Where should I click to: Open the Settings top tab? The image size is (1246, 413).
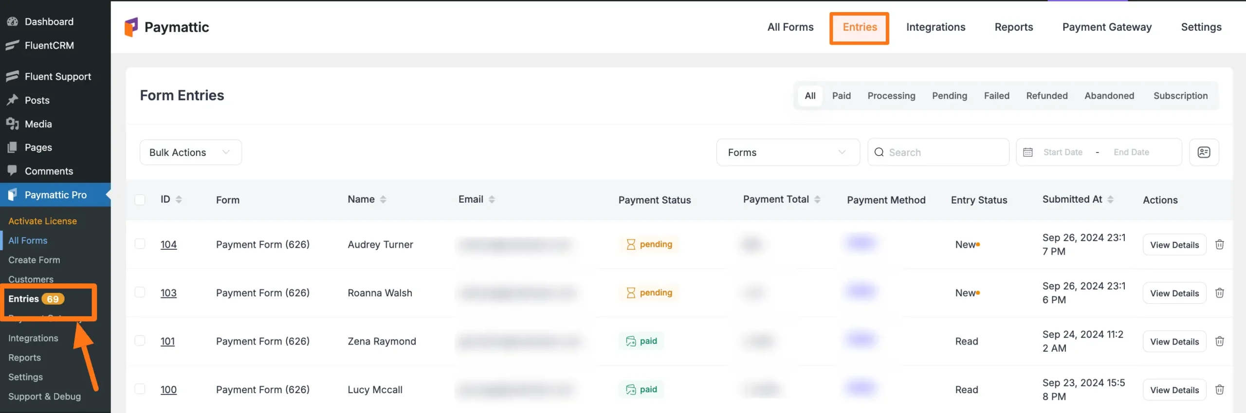pyautogui.click(x=1201, y=27)
